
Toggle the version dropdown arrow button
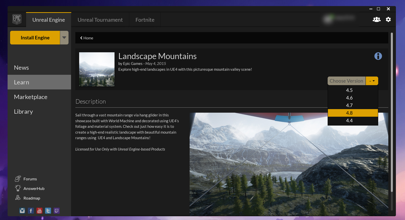(372, 81)
